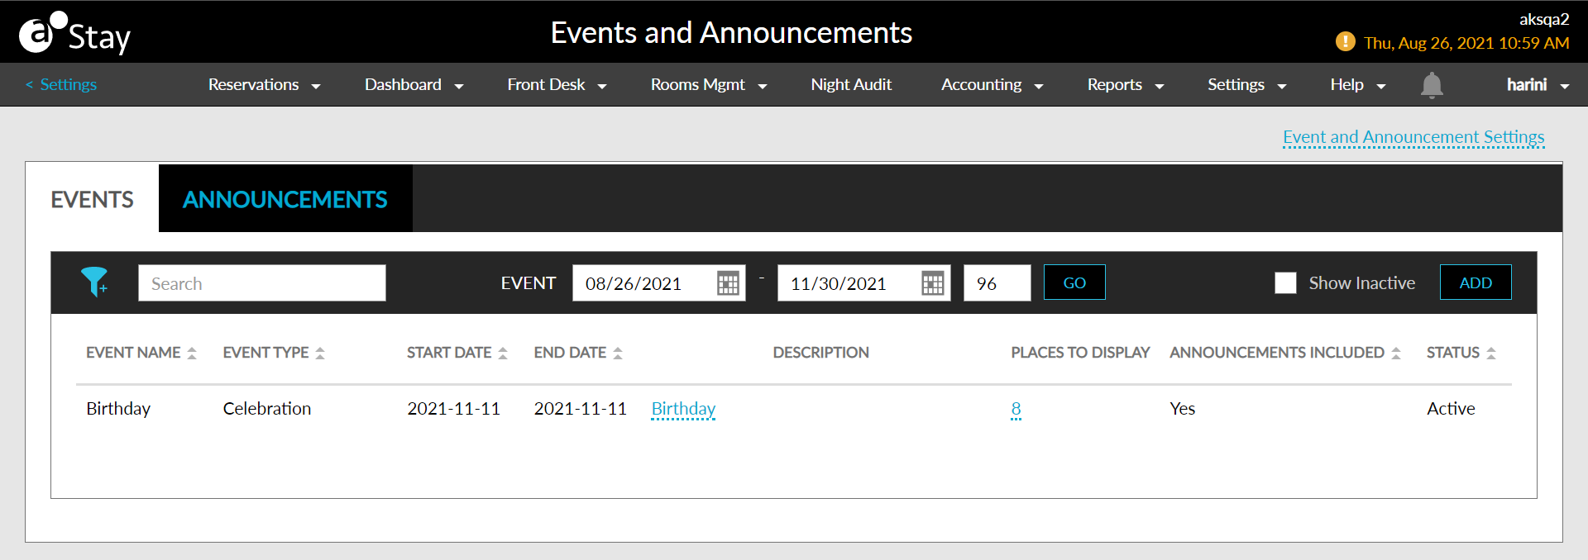Click the Search input field

coord(261,283)
